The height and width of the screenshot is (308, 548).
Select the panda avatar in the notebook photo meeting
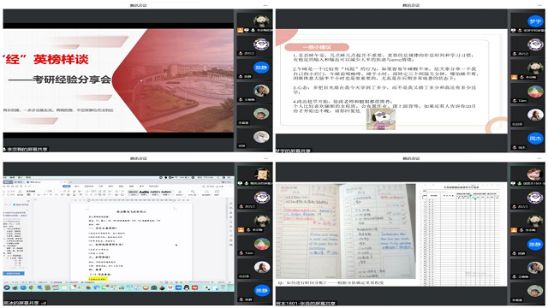click(x=535, y=221)
